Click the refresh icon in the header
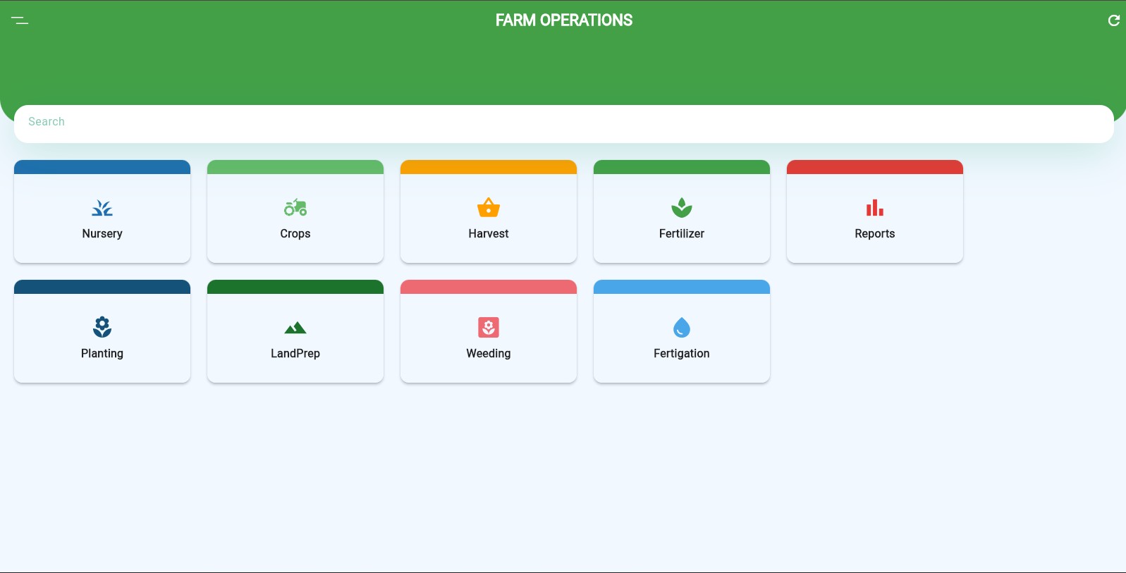The width and height of the screenshot is (1126, 573). [1114, 20]
